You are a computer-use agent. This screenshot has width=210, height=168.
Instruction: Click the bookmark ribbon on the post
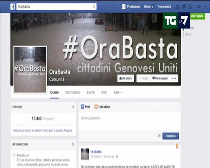[177, 146]
